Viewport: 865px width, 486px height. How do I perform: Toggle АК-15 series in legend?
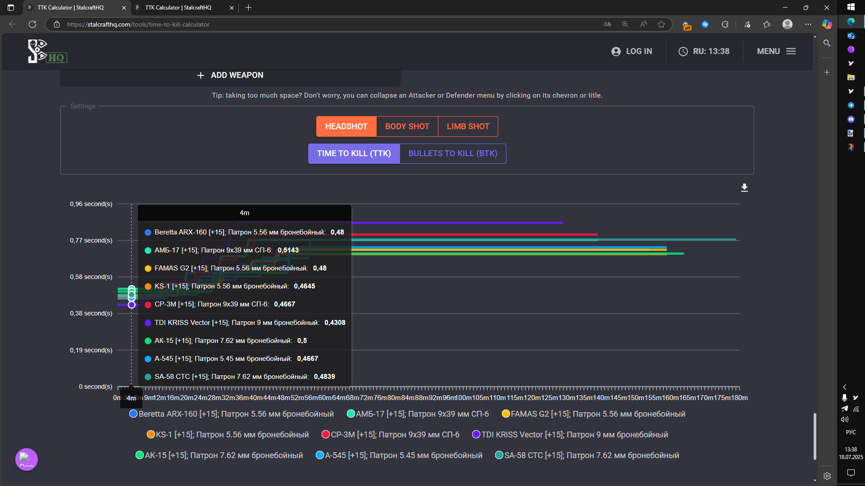tap(219, 455)
